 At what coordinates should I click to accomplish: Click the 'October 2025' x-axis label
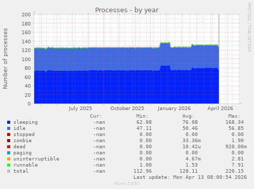click(127, 109)
